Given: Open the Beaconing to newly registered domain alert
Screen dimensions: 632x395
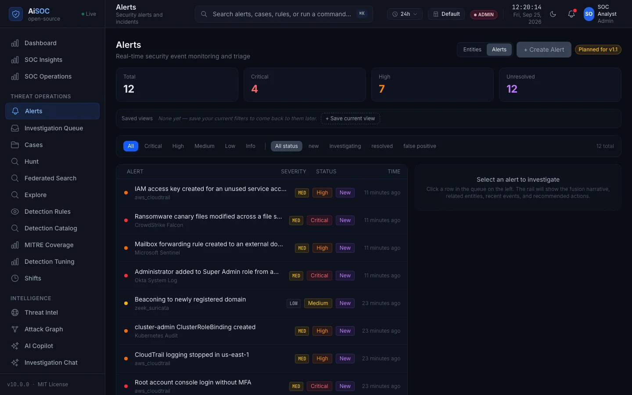Looking at the screenshot, I should tap(262, 303).
